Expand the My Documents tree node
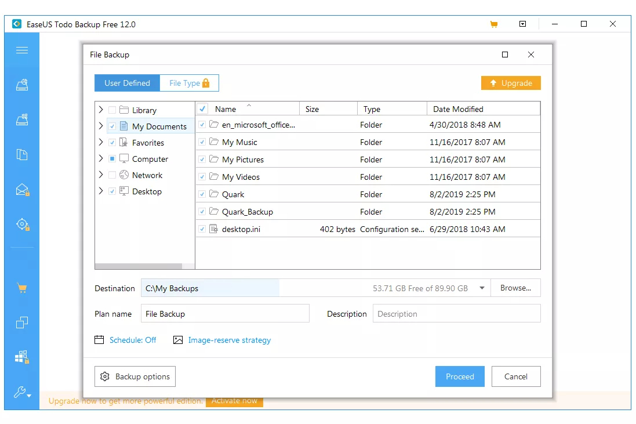 (x=101, y=126)
